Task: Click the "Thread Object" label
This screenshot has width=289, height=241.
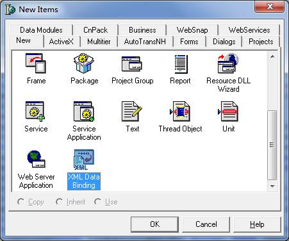Action: coord(180,129)
